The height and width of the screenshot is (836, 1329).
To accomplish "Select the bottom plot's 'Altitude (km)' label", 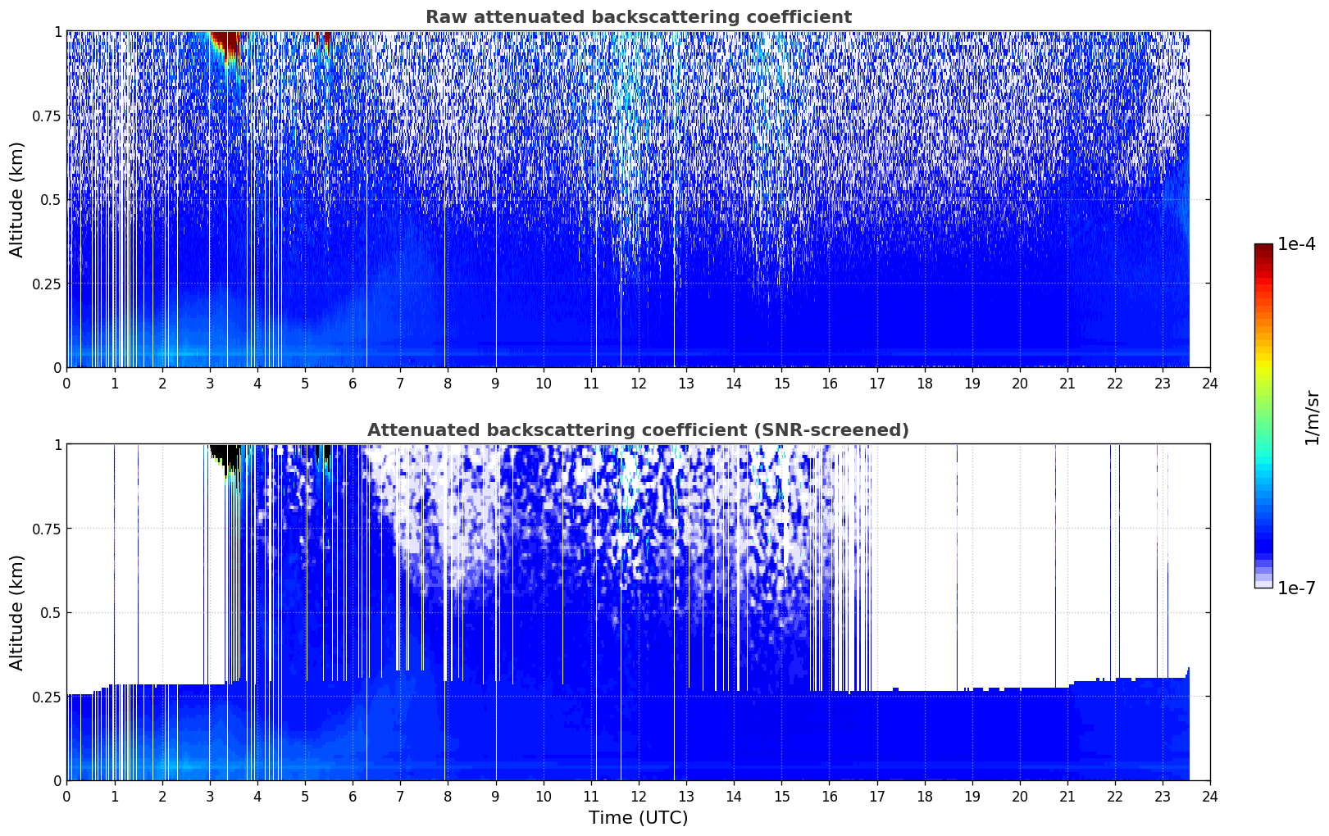I will 17,612.
